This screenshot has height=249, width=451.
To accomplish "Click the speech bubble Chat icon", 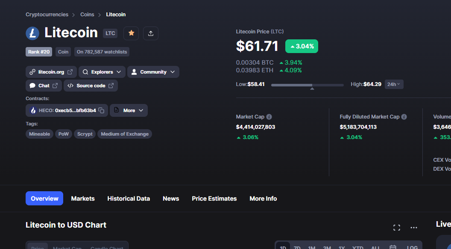I will coord(32,86).
